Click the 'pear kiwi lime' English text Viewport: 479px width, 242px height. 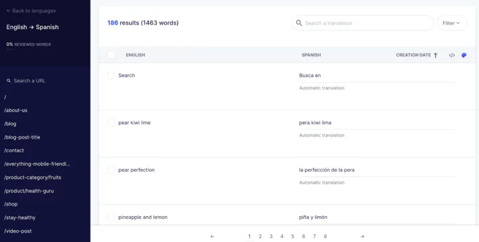pos(134,123)
